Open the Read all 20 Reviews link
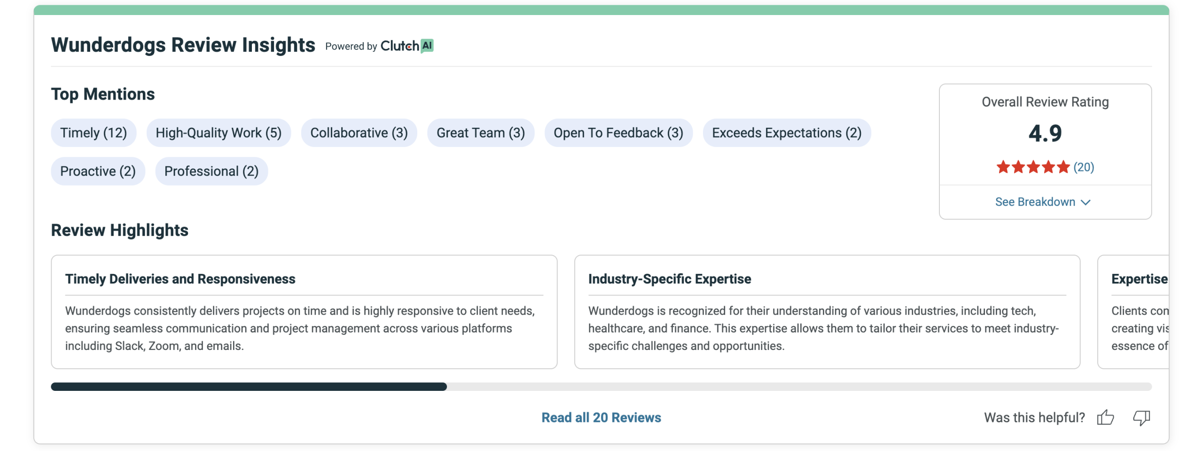Viewport: 1203px width, 451px height. pos(601,418)
